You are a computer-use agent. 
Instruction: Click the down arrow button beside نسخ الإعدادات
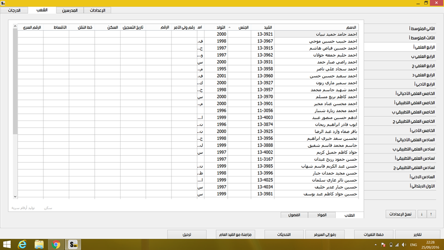[421, 214]
